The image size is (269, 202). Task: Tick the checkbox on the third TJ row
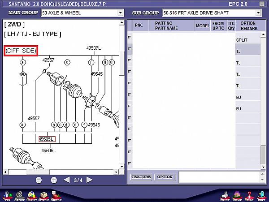point(130,72)
